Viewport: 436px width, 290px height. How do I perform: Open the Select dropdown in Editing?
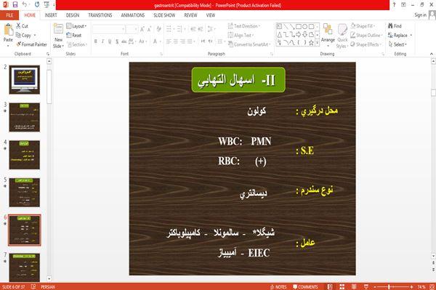pyautogui.click(x=398, y=44)
